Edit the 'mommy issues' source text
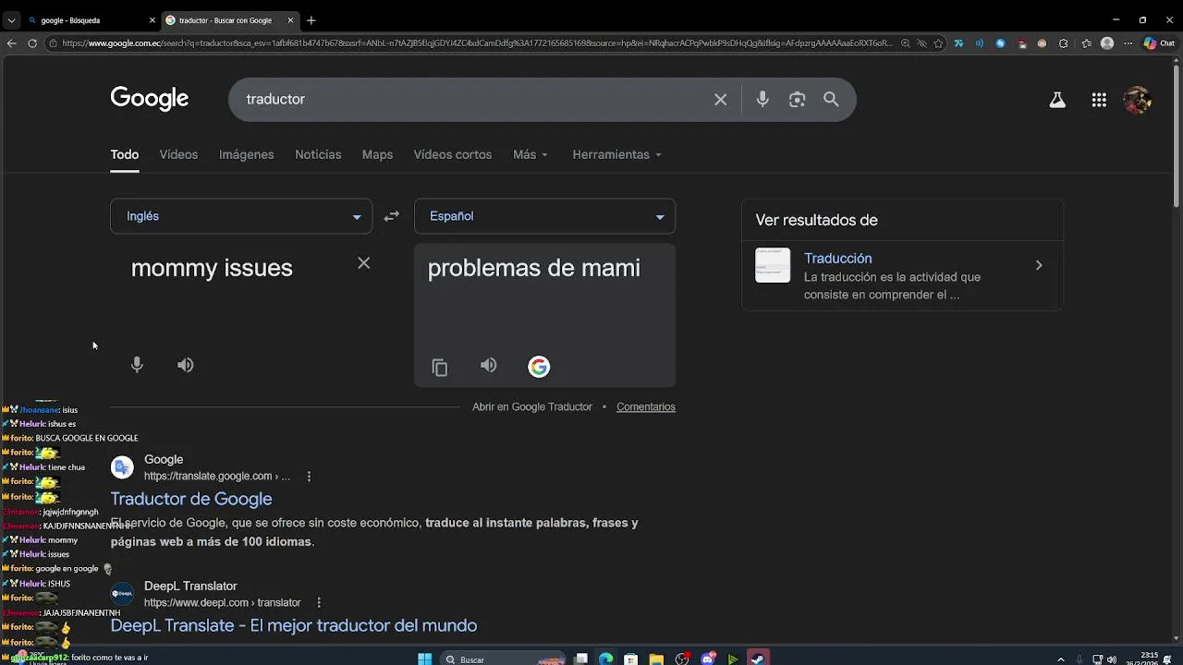Screen dimensions: 1183x665 point(212,268)
